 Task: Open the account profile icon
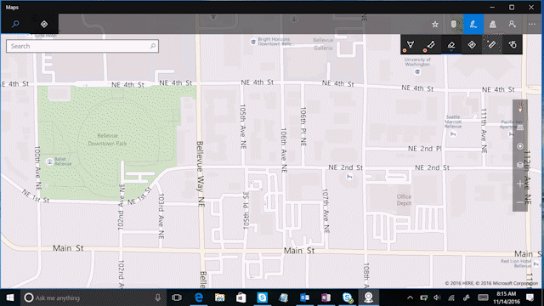[x=512, y=24]
